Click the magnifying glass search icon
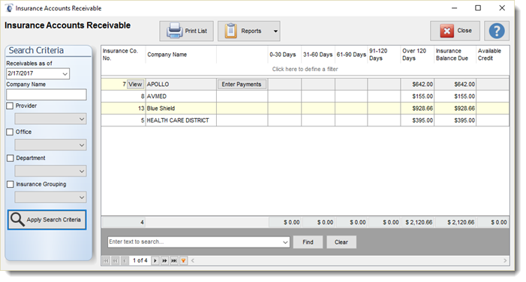 click(x=17, y=219)
